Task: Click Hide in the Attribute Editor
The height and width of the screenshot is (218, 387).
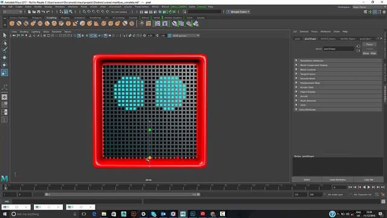Action: (373, 53)
